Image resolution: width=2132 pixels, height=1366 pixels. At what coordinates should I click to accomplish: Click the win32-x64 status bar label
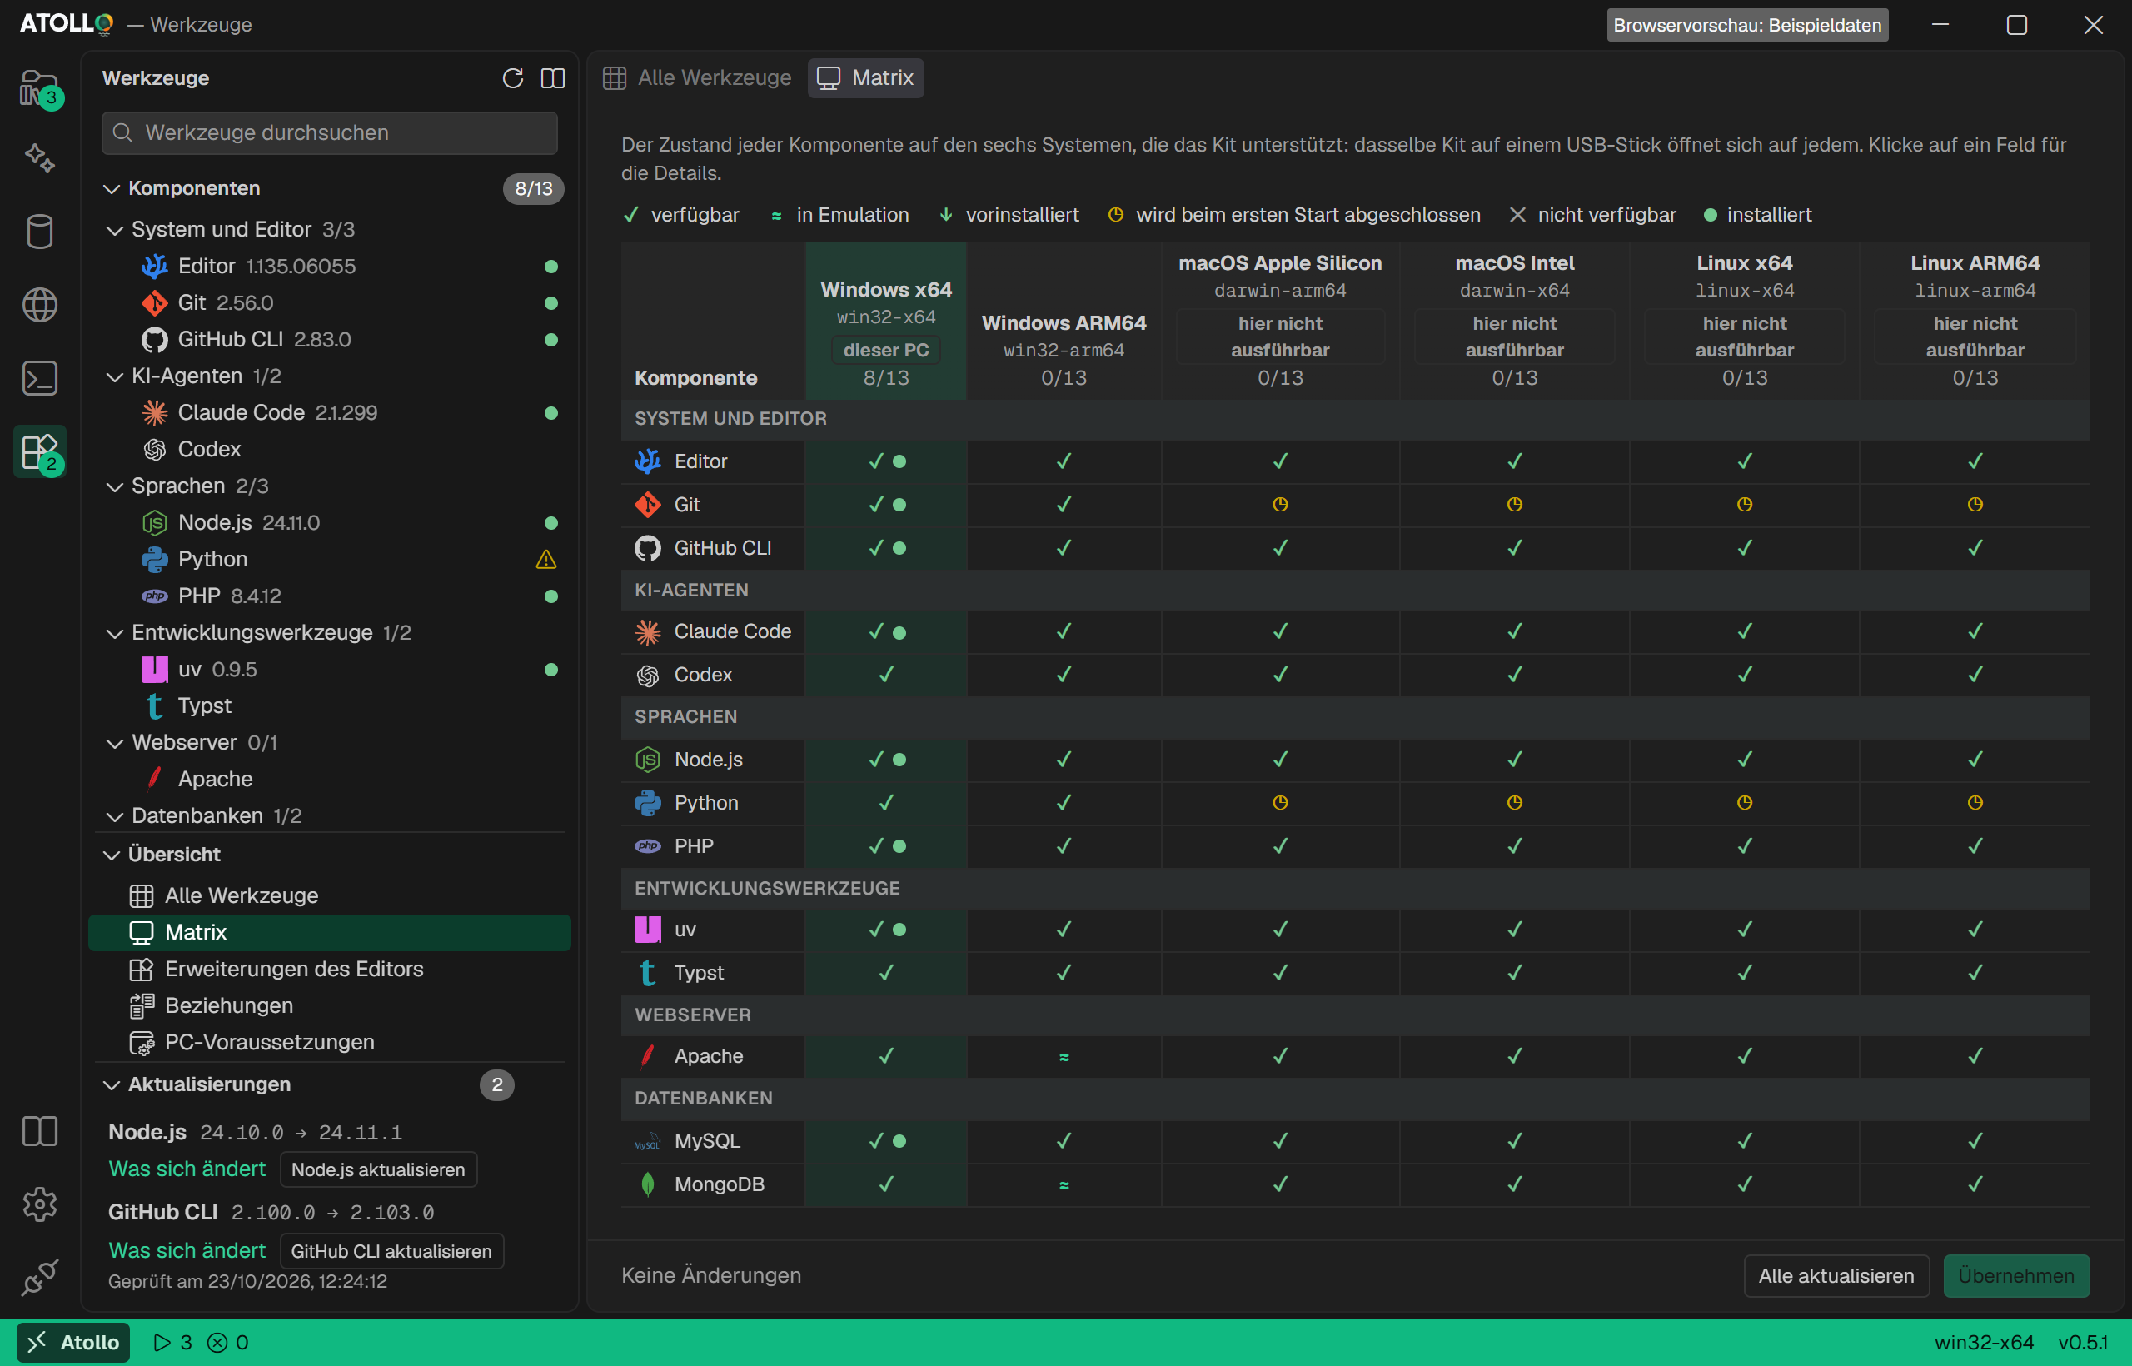click(1984, 1342)
